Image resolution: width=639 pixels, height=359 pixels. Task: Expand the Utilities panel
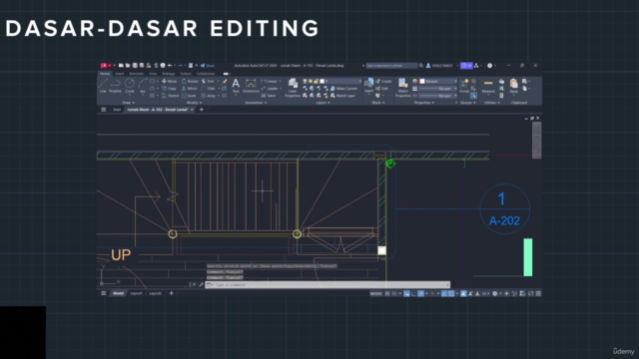[491, 103]
